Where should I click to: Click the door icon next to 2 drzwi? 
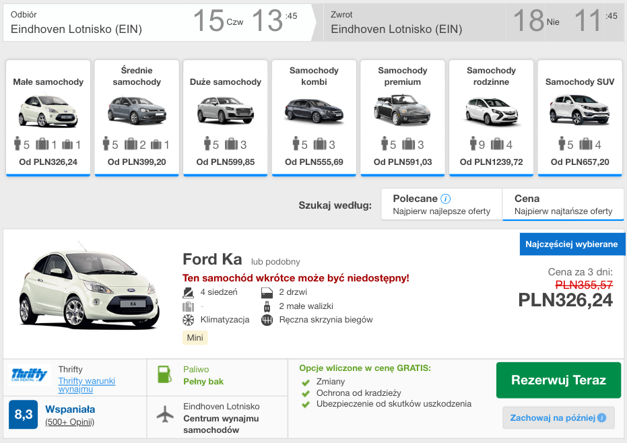click(265, 292)
